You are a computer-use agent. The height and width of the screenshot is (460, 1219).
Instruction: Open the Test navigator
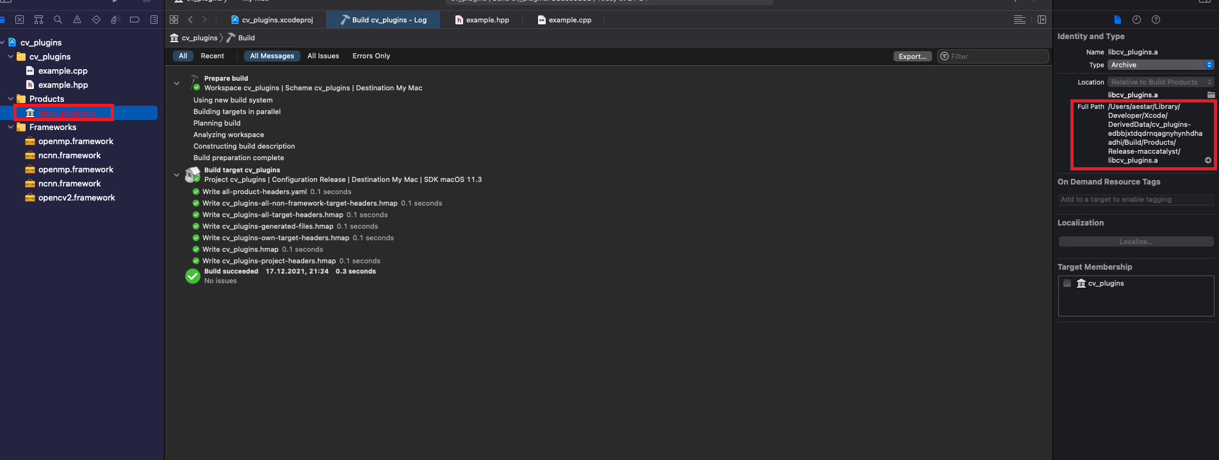(x=96, y=20)
